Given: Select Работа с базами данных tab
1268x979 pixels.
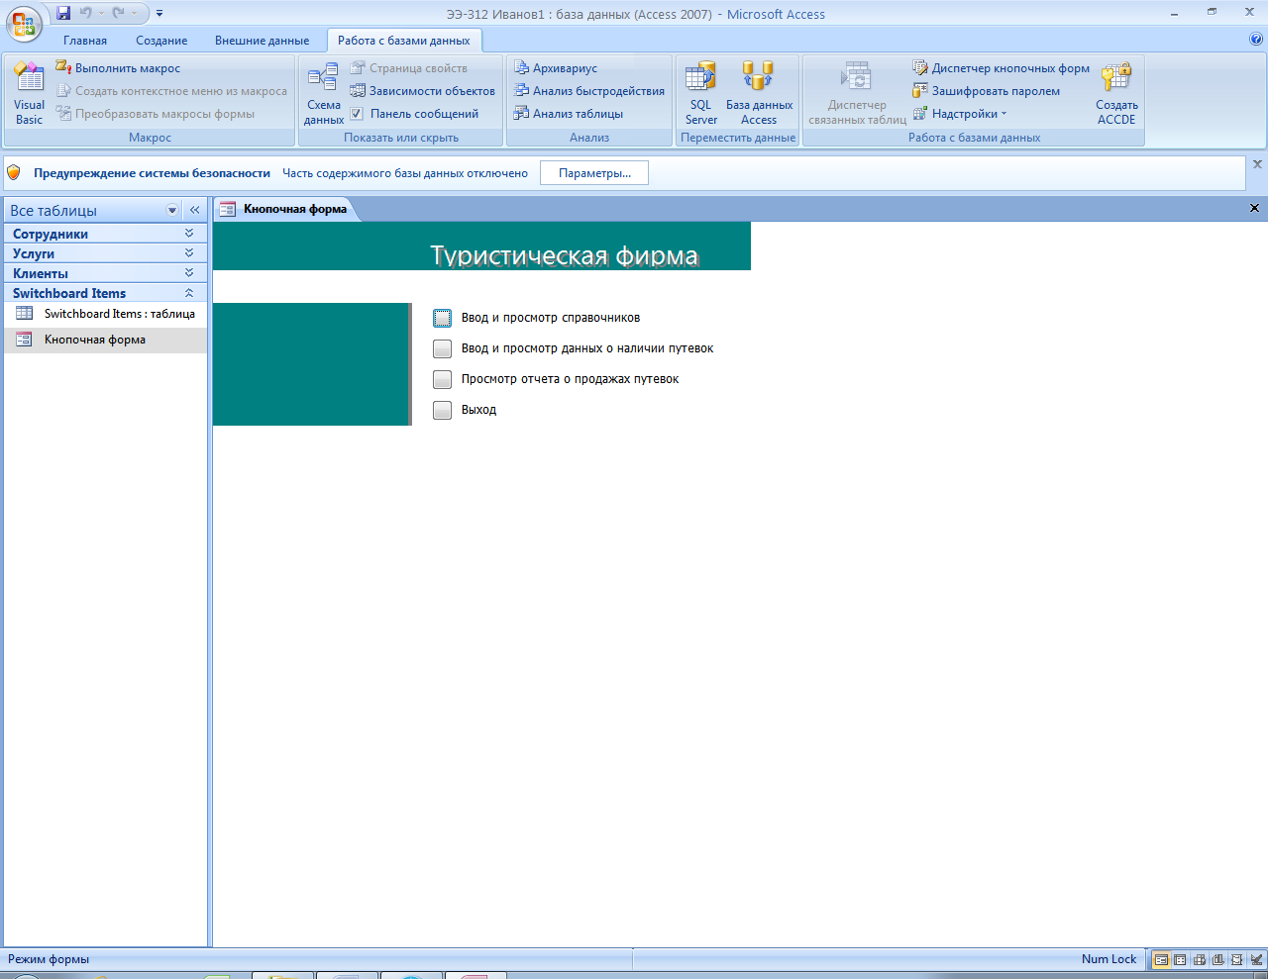Looking at the screenshot, I should click(x=403, y=41).
